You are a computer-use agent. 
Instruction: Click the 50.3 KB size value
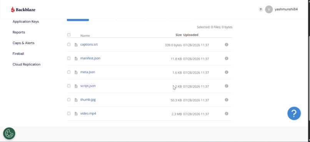click(x=176, y=100)
